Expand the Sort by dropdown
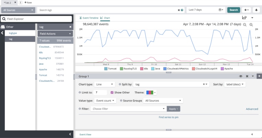The height and width of the screenshot is (138, 262). [x=236, y=84]
